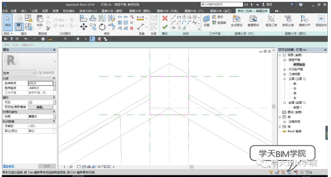
Task: Finish edit mode with the green checkmark
Action: click(x=165, y=27)
